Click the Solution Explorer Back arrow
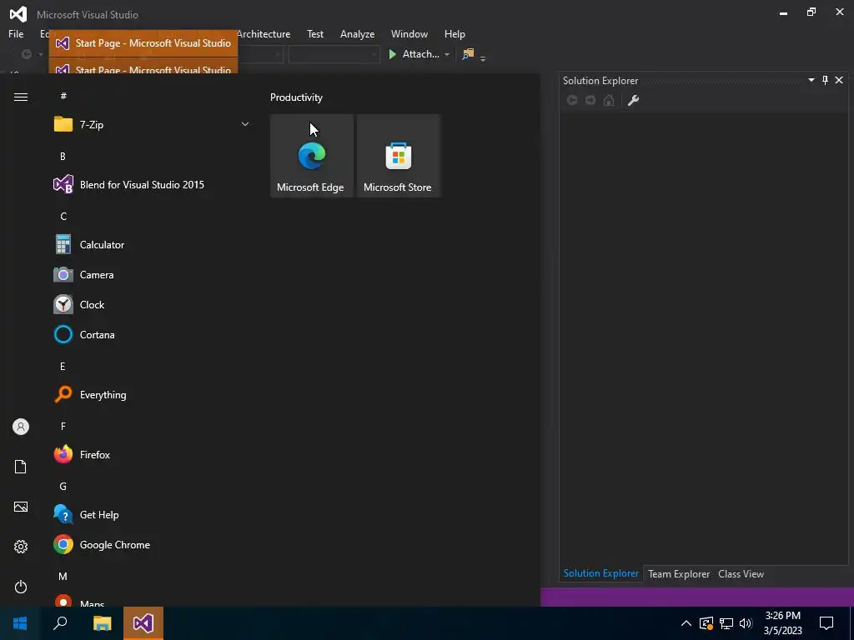 (x=572, y=100)
